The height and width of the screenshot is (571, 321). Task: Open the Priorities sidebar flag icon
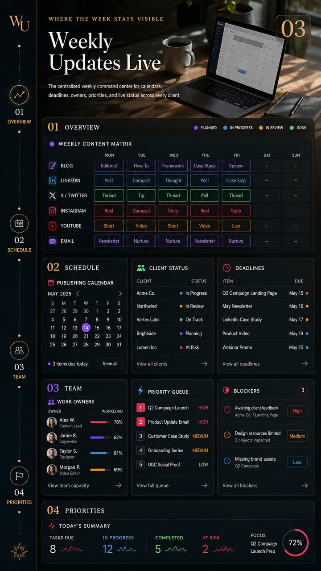click(x=19, y=476)
